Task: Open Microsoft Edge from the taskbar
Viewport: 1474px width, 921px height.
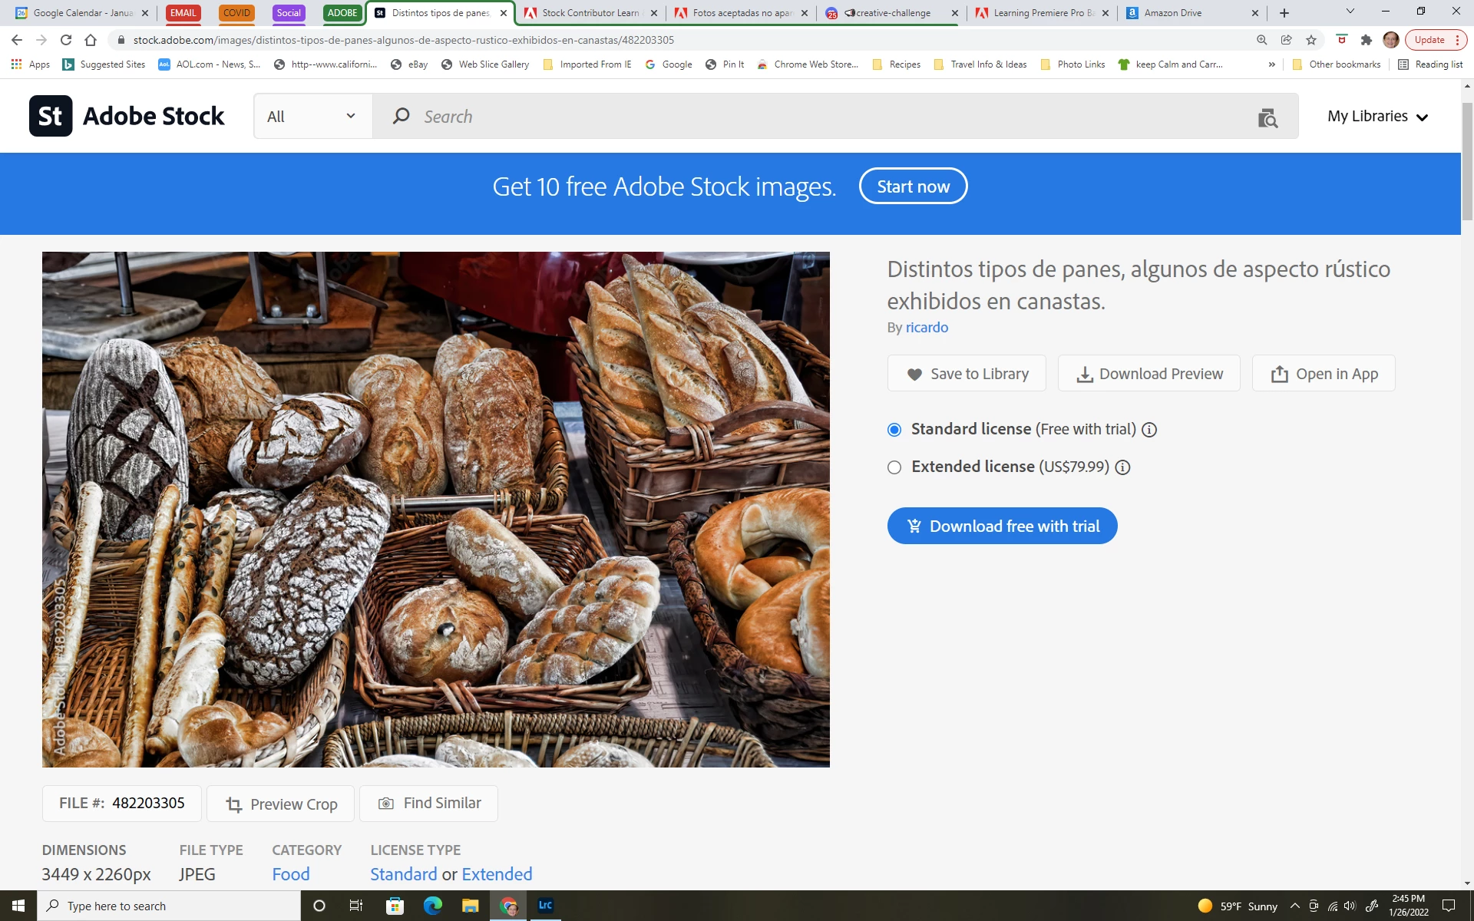Action: [x=432, y=906]
